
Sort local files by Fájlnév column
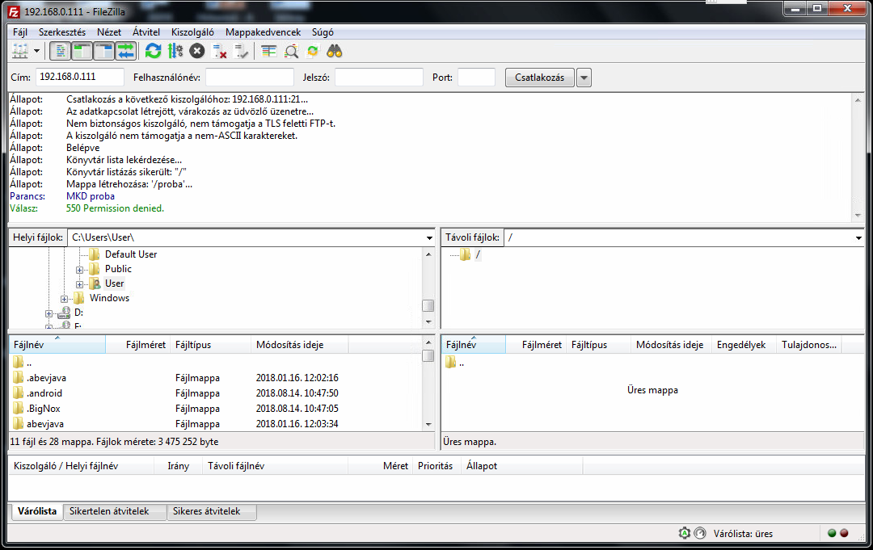tap(57, 345)
